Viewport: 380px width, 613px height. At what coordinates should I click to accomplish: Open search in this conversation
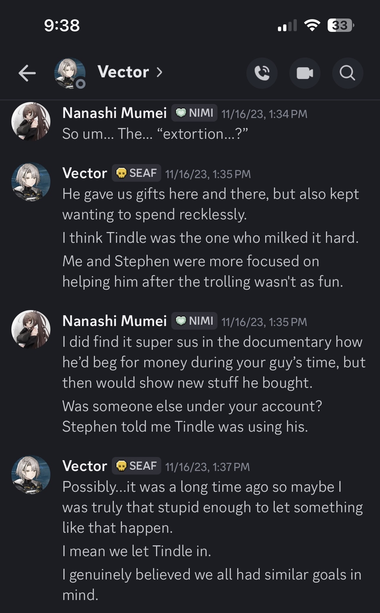tap(347, 73)
